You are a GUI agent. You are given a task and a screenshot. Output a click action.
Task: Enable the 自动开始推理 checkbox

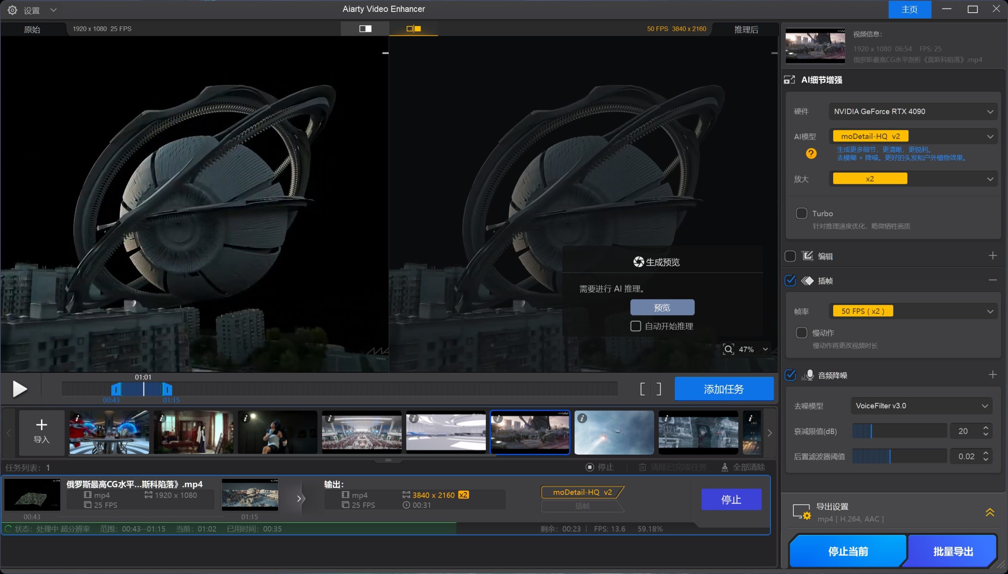coord(636,327)
